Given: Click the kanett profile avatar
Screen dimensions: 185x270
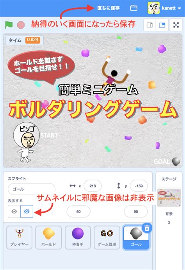Looking at the screenshot, I should pyautogui.click(x=154, y=8).
